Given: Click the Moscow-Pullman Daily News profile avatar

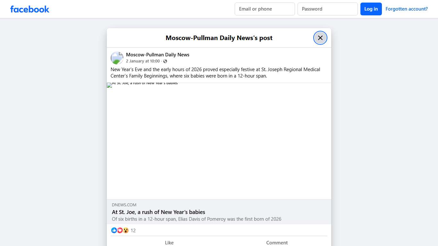Looking at the screenshot, I should pos(117,58).
